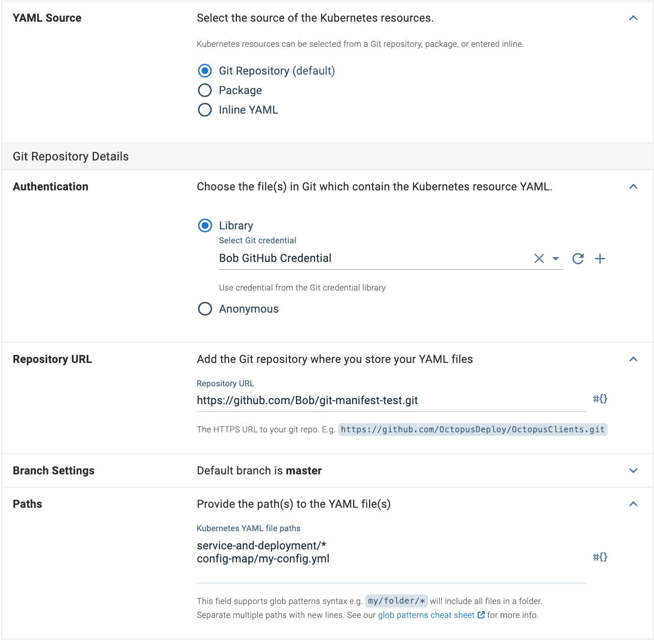Viewport: 654px width, 640px height.
Task: Open the Git credential dropdown arrow
Action: [x=555, y=259]
